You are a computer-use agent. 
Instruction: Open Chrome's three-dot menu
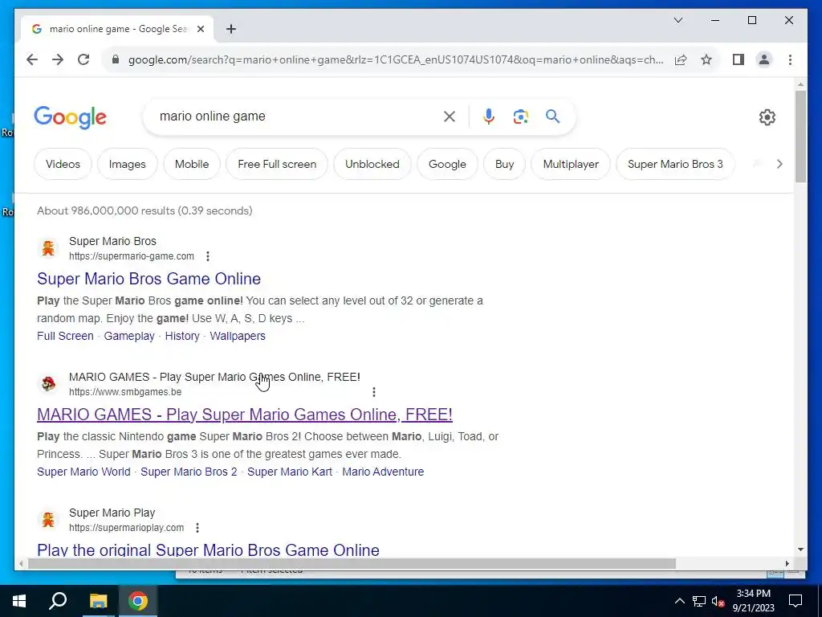tap(790, 59)
